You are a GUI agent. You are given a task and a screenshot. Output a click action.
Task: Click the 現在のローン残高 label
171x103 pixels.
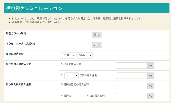16,33
